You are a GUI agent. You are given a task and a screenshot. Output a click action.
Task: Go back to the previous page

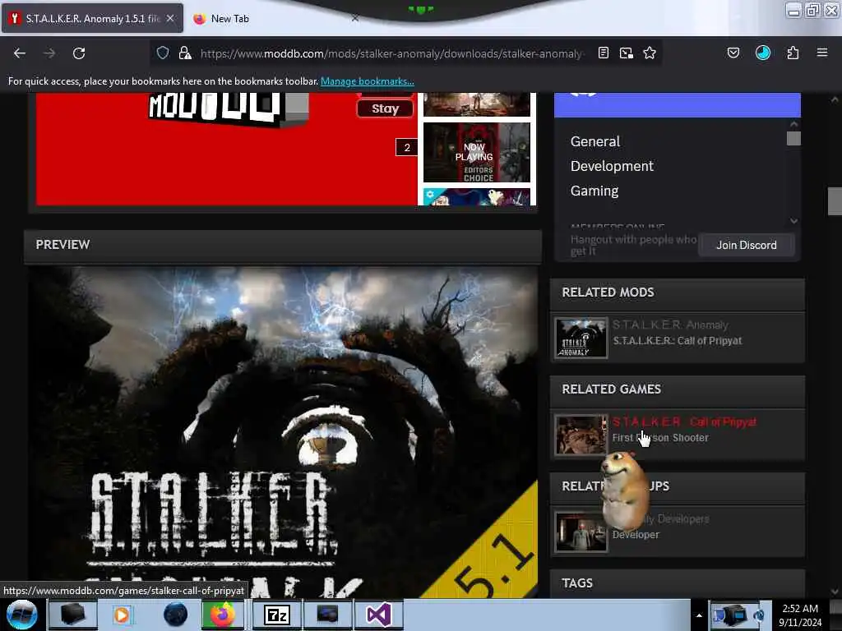pyautogui.click(x=20, y=53)
